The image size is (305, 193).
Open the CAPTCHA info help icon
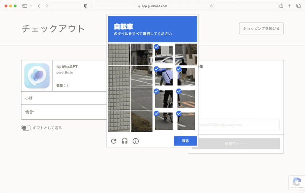[136, 141]
